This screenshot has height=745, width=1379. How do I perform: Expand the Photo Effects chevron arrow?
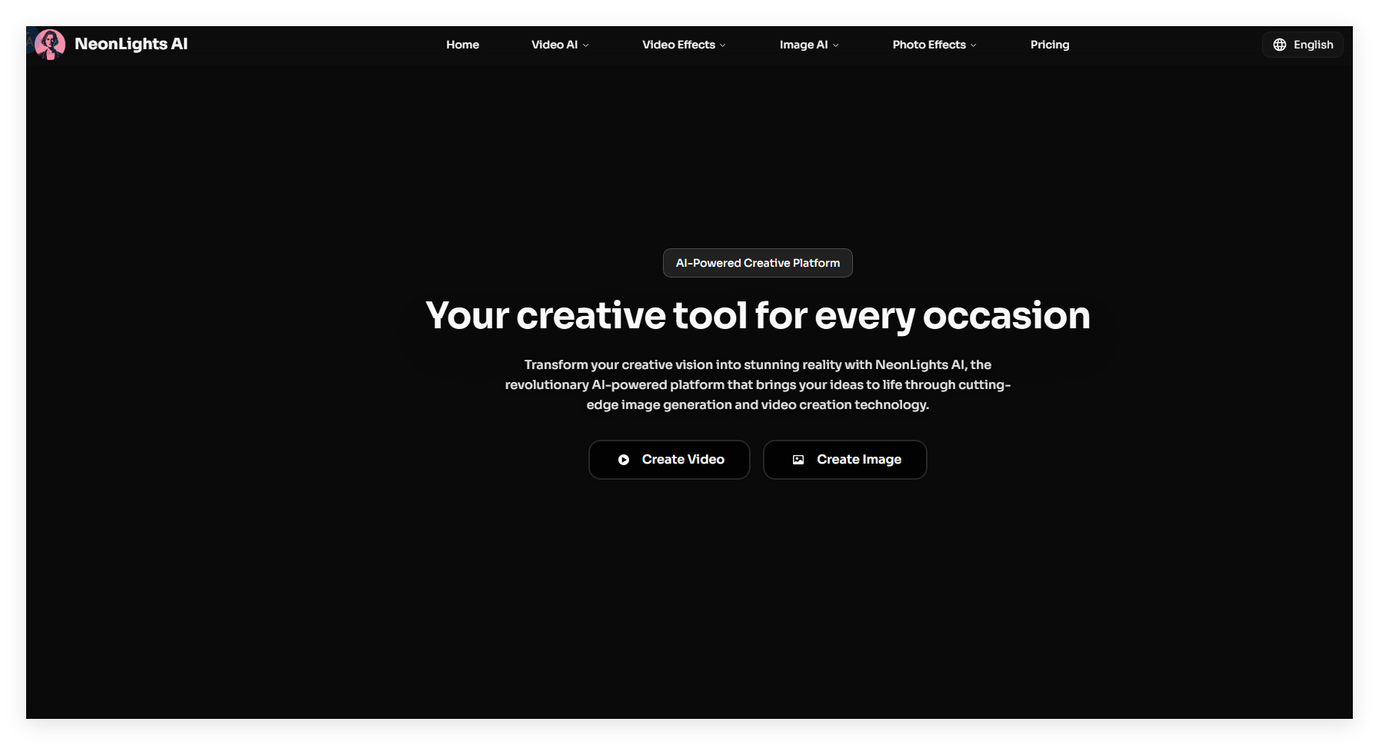point(974,45)
